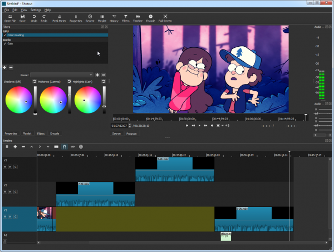This screenshot has width=334, height=252.
Task: Switch to the Playlist tab
Action: [26, 134]
